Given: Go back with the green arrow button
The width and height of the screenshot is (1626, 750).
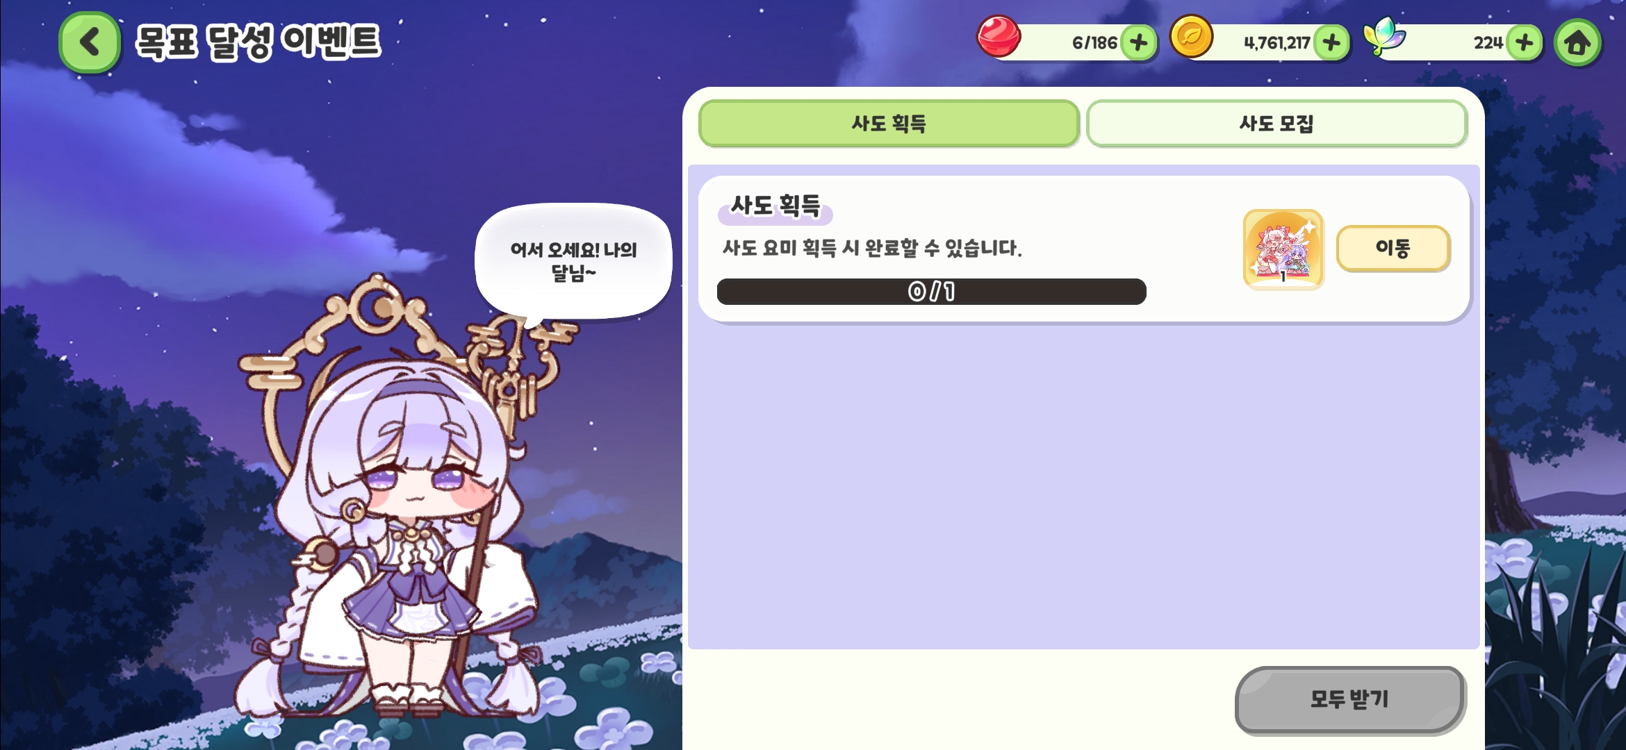Looking at the screenshot, I should click(x=90, y=42).
